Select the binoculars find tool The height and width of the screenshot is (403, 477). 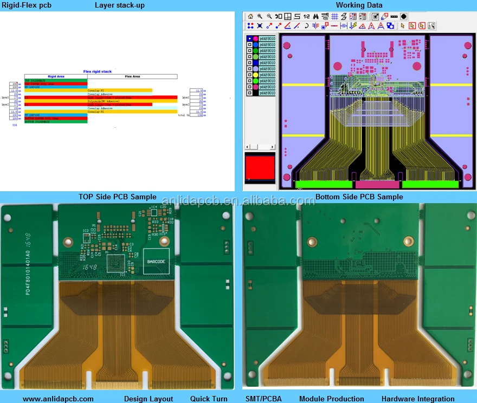(315, 16)
